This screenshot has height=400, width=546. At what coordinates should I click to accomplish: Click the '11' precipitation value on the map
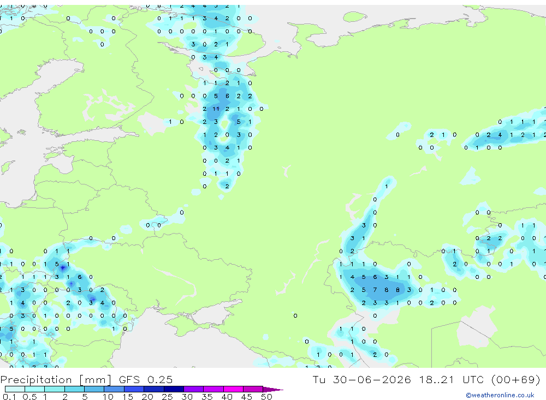point(216,109)
